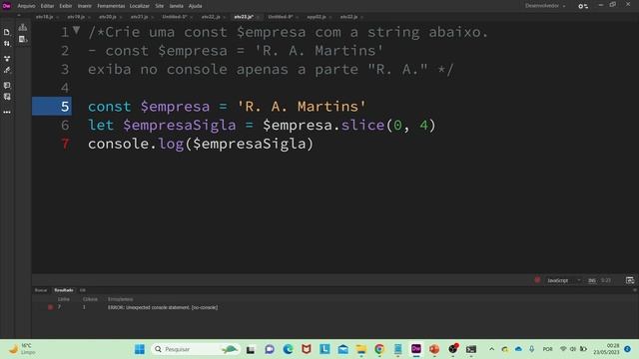The height and width of the screenshot is (359, 639).
Task: Open sync settings gear icon
Action: 583,6
